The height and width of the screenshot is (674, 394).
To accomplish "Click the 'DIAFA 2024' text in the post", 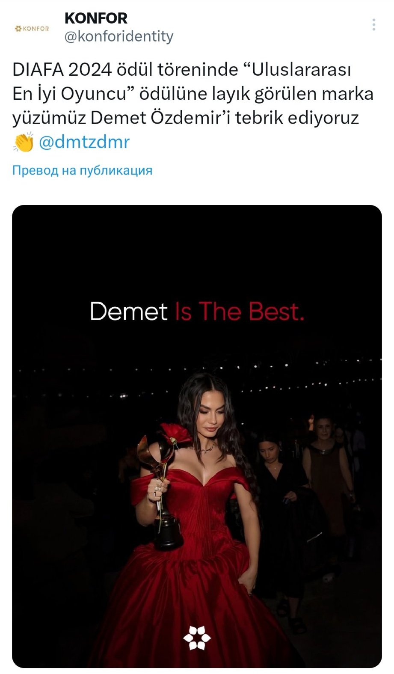I will tap(62, 69).
